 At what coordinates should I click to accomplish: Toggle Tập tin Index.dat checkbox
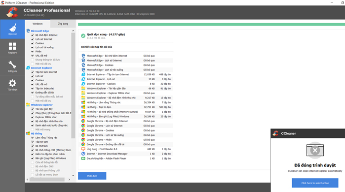click(x=33, y=89)
